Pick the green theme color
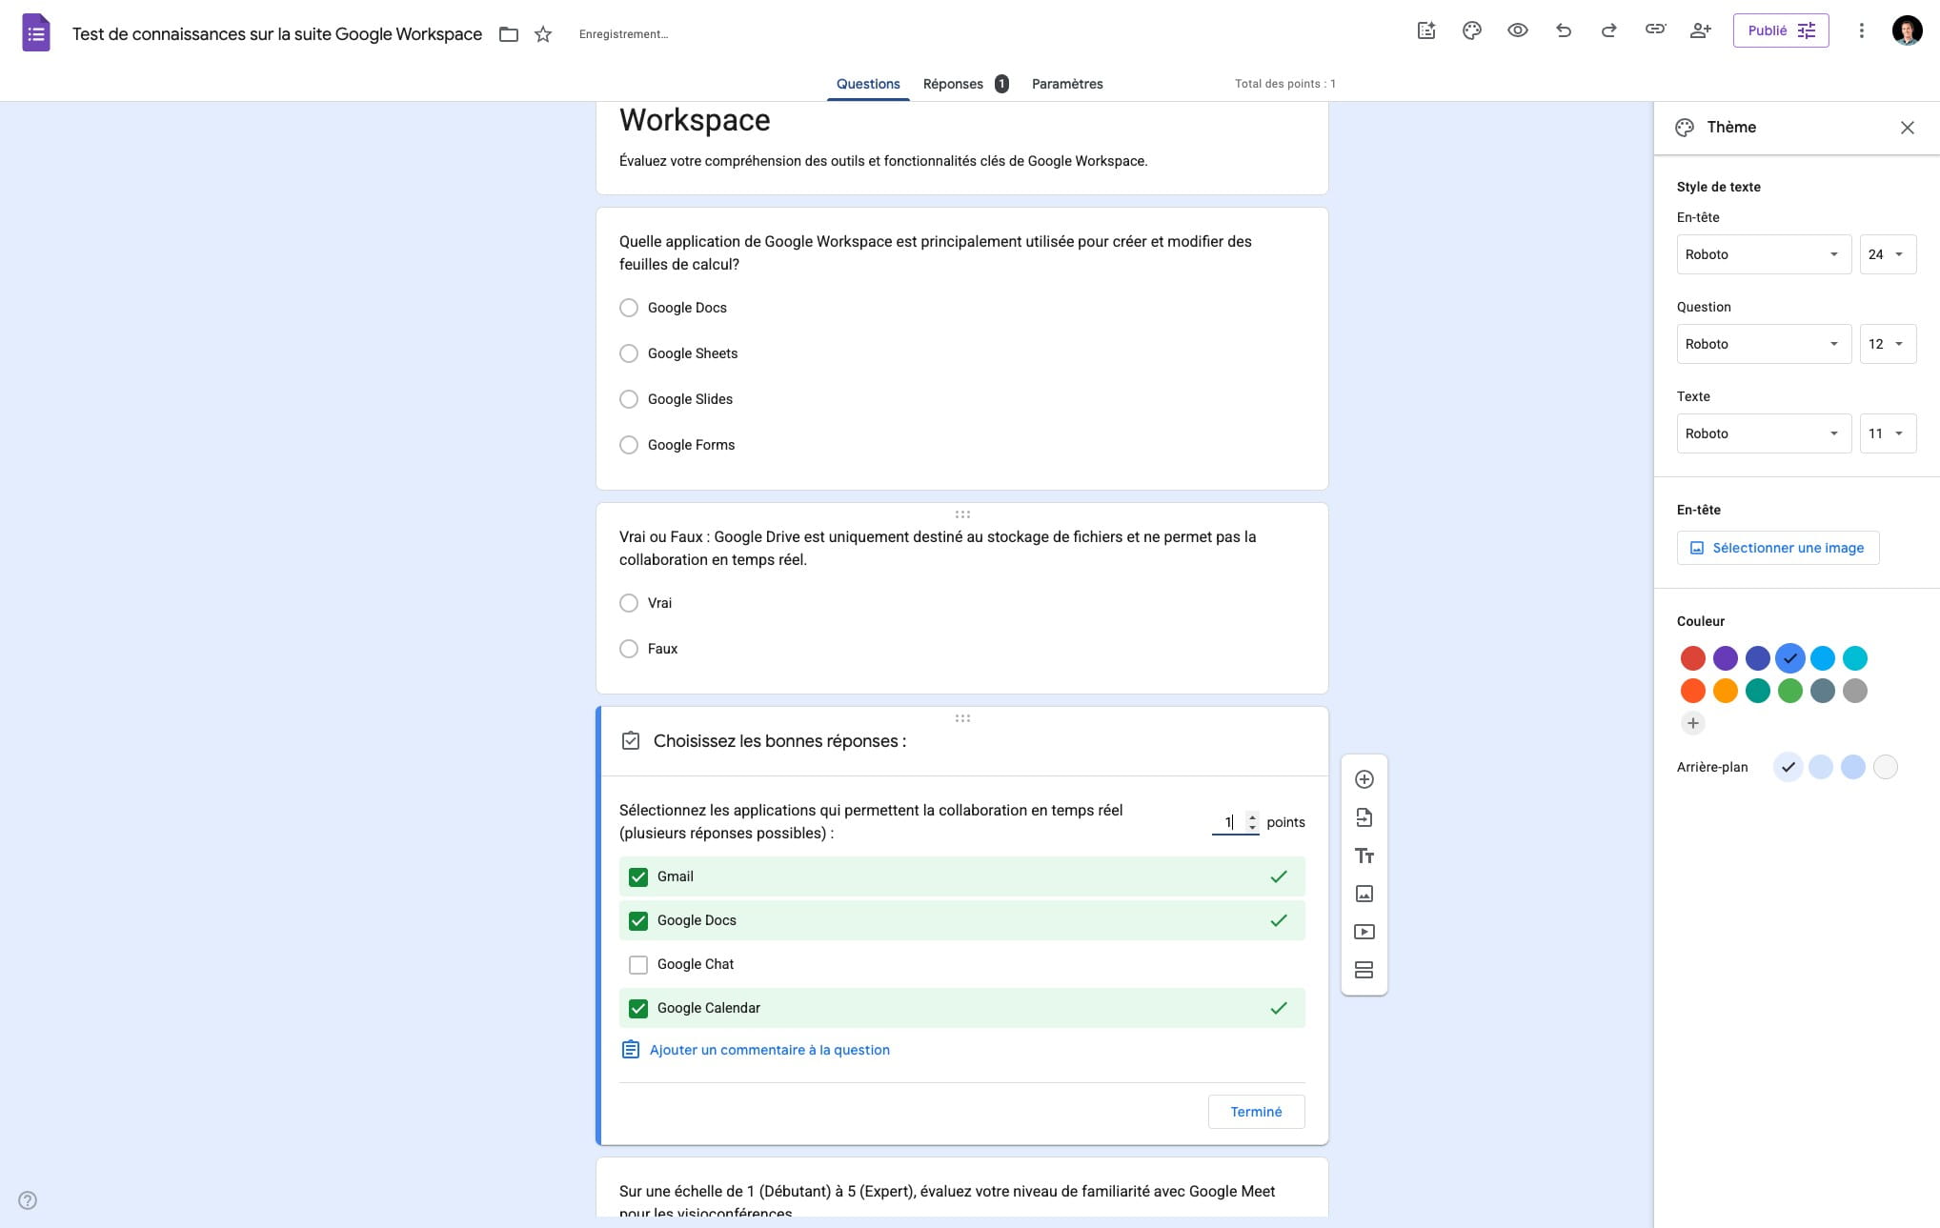Image resolution: width=1940 pixels, height=1228 pixels. coord(1790,691)
